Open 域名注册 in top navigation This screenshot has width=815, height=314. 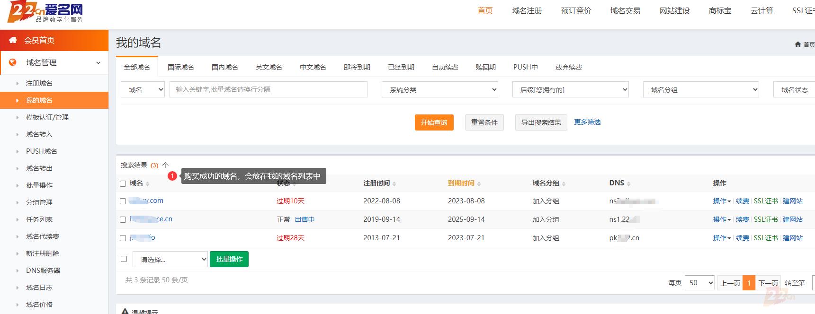point(527,10)
